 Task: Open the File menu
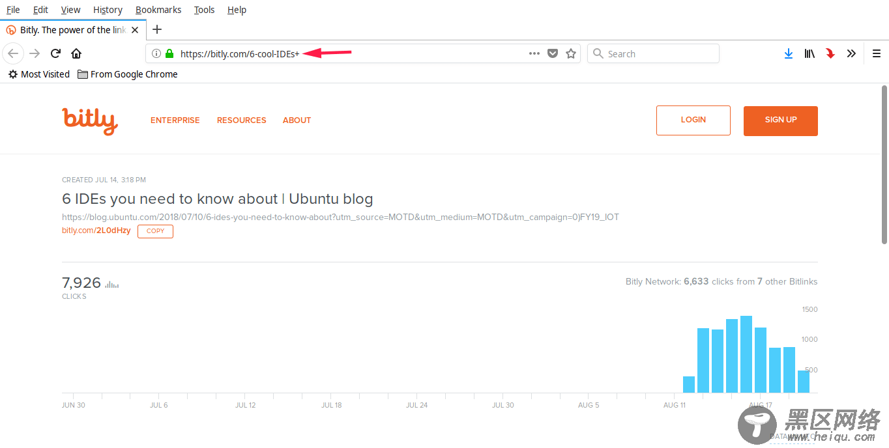pos(13,10)
